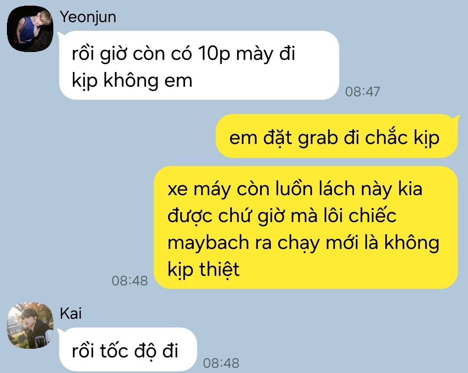Open Yeonjun's profile picture

tap(30, 29)
